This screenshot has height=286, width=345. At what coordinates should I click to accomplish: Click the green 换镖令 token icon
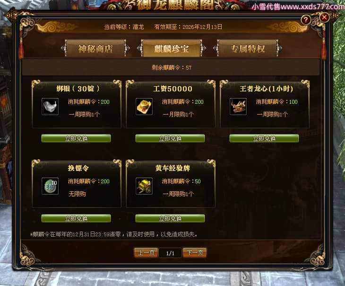coord(50,186)
